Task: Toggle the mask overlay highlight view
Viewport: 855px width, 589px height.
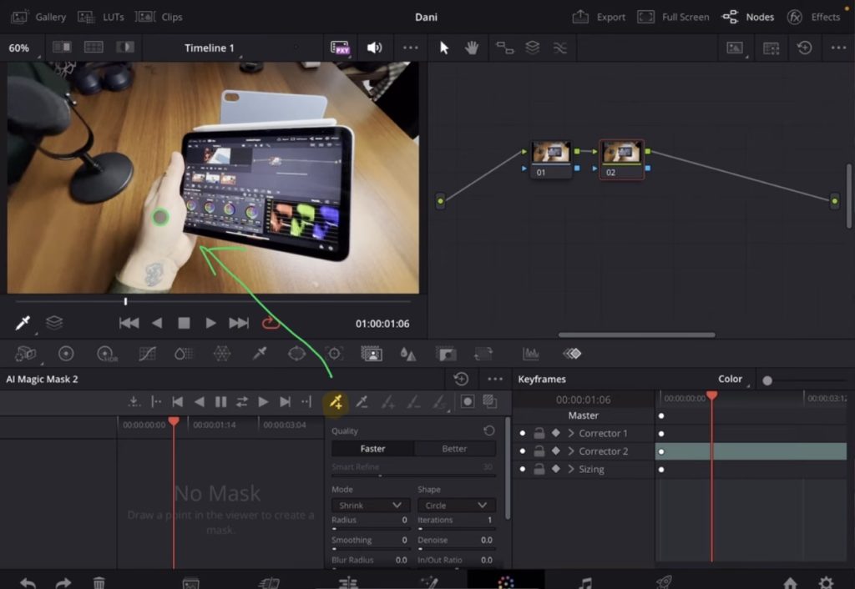Action: 468,402
